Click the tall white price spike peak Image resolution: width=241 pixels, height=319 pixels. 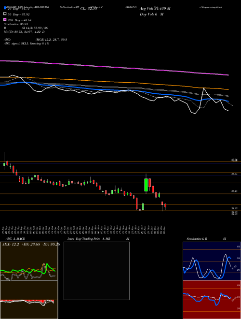203,88
